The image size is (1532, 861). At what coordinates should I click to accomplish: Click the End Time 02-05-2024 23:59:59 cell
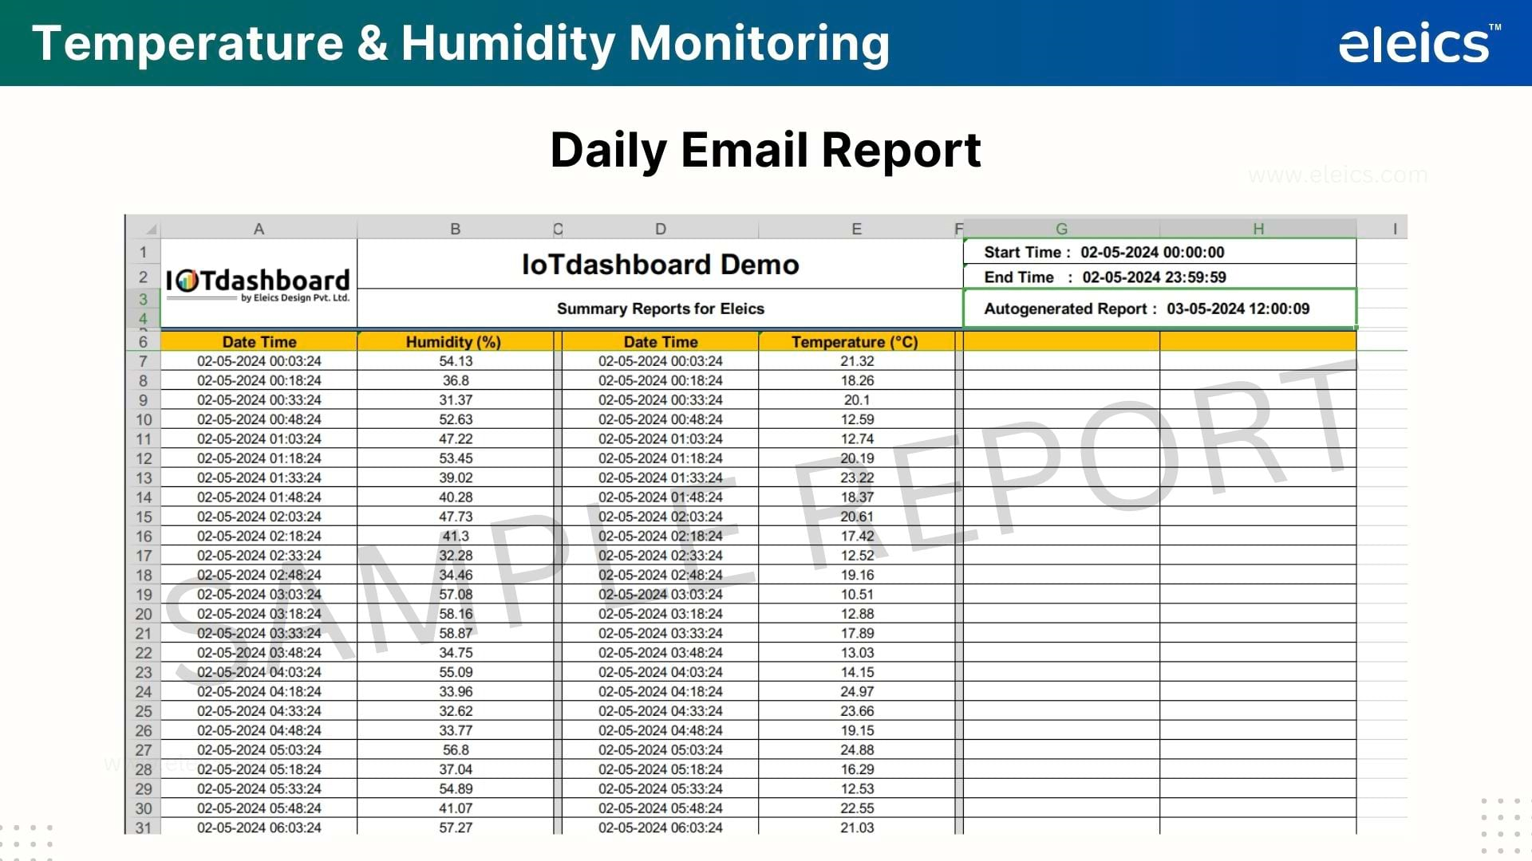(x=1160, y=277)
